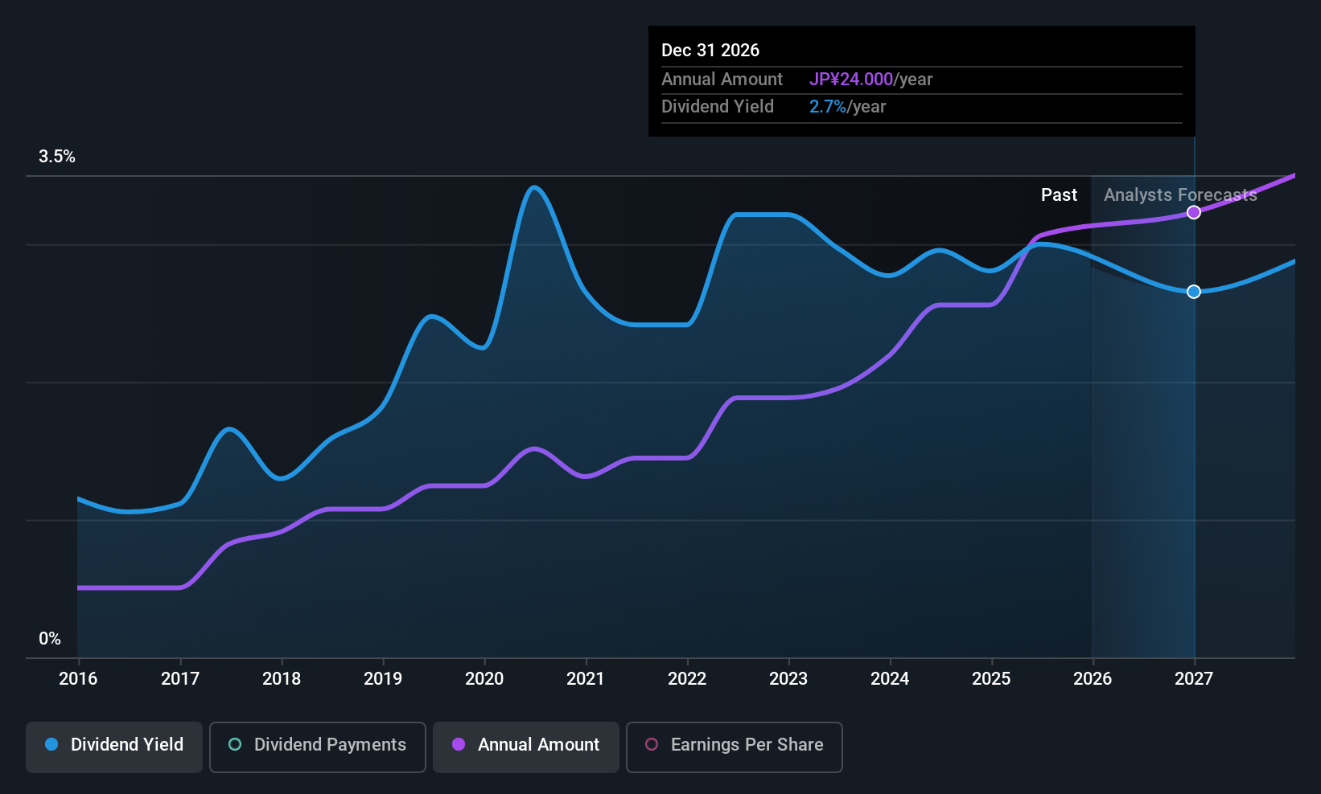Click the 2023 x-axis label

(788, 679)
